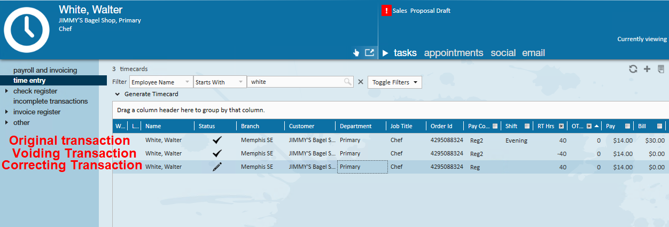Expand the check register tree item
Image resolution: width=669 pixels, height=227 pixels.
[6, 91]
